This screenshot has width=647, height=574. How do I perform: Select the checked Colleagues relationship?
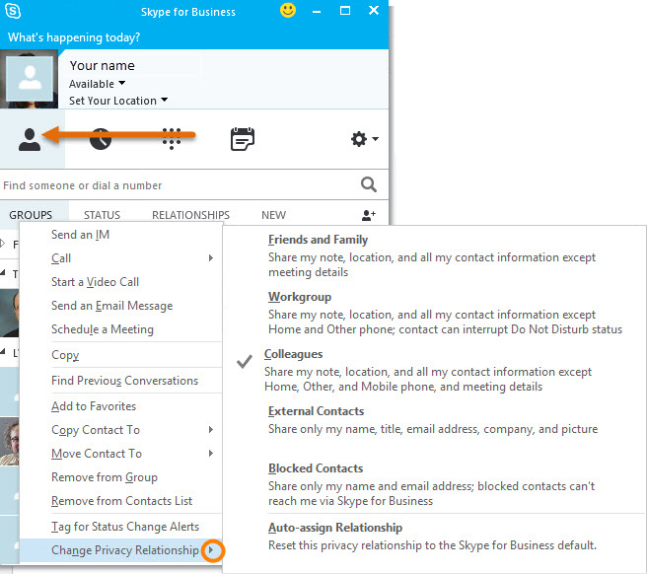point(293,354)
